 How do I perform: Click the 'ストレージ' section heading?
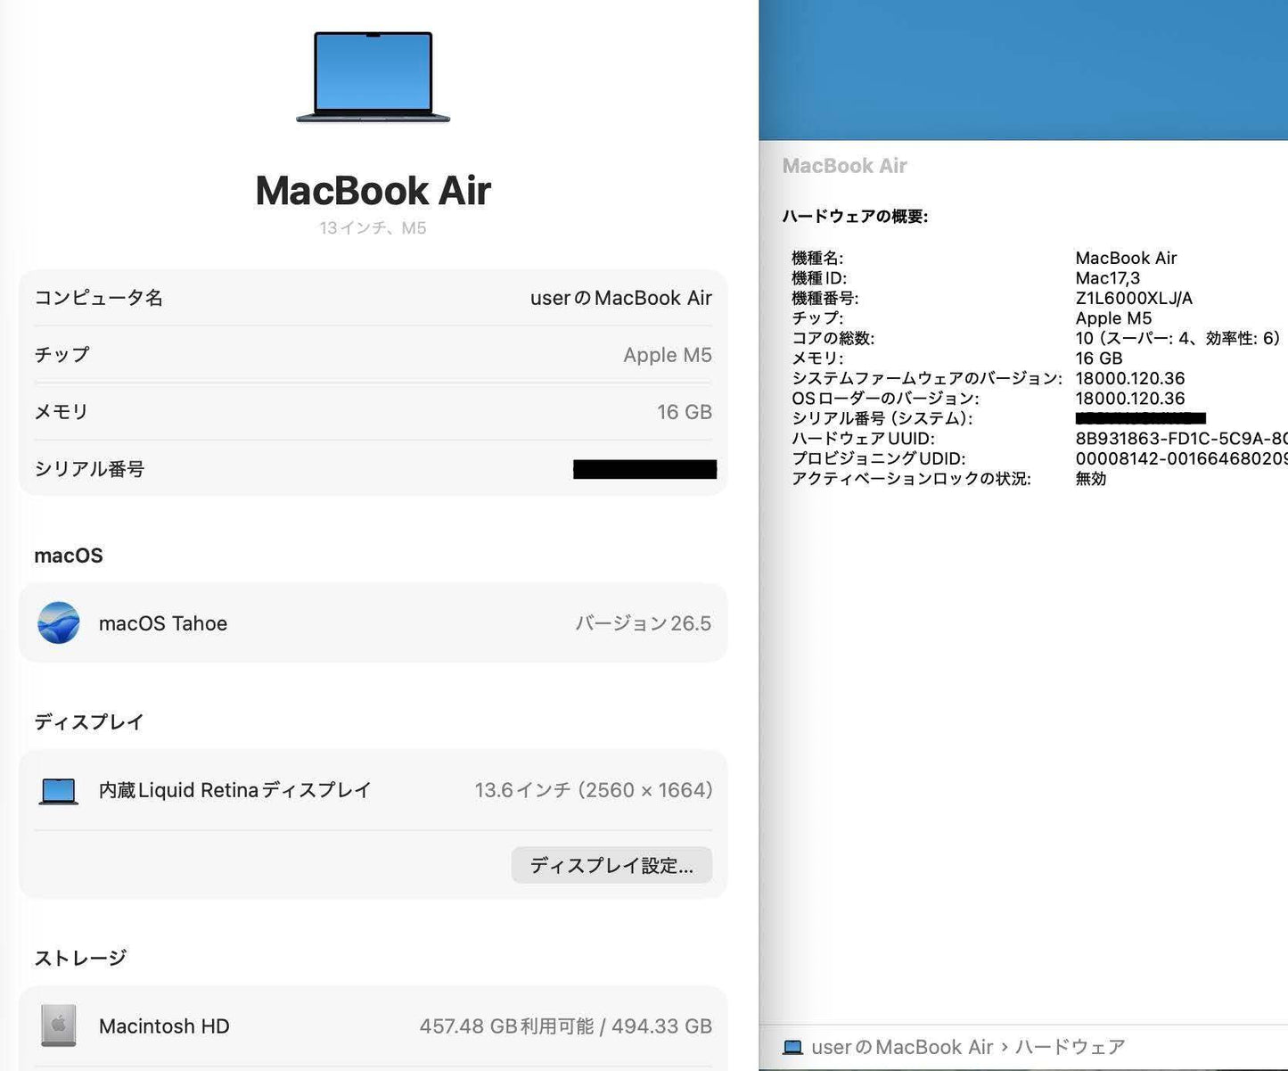(x=80, y=958)
